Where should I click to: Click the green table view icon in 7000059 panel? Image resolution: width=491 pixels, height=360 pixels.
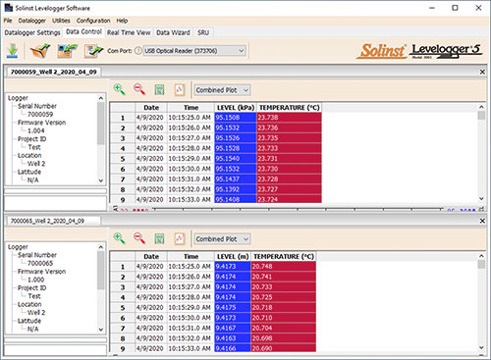pyautogui.click(x=159, y=89)
